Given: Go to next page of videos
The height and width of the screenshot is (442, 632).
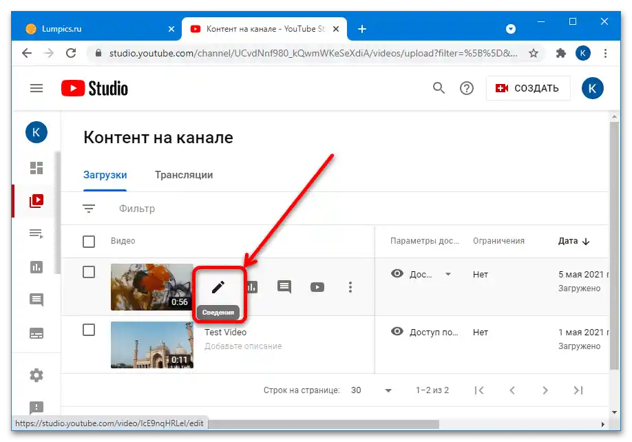Looking at the screenshot, I should click(545, 390).
